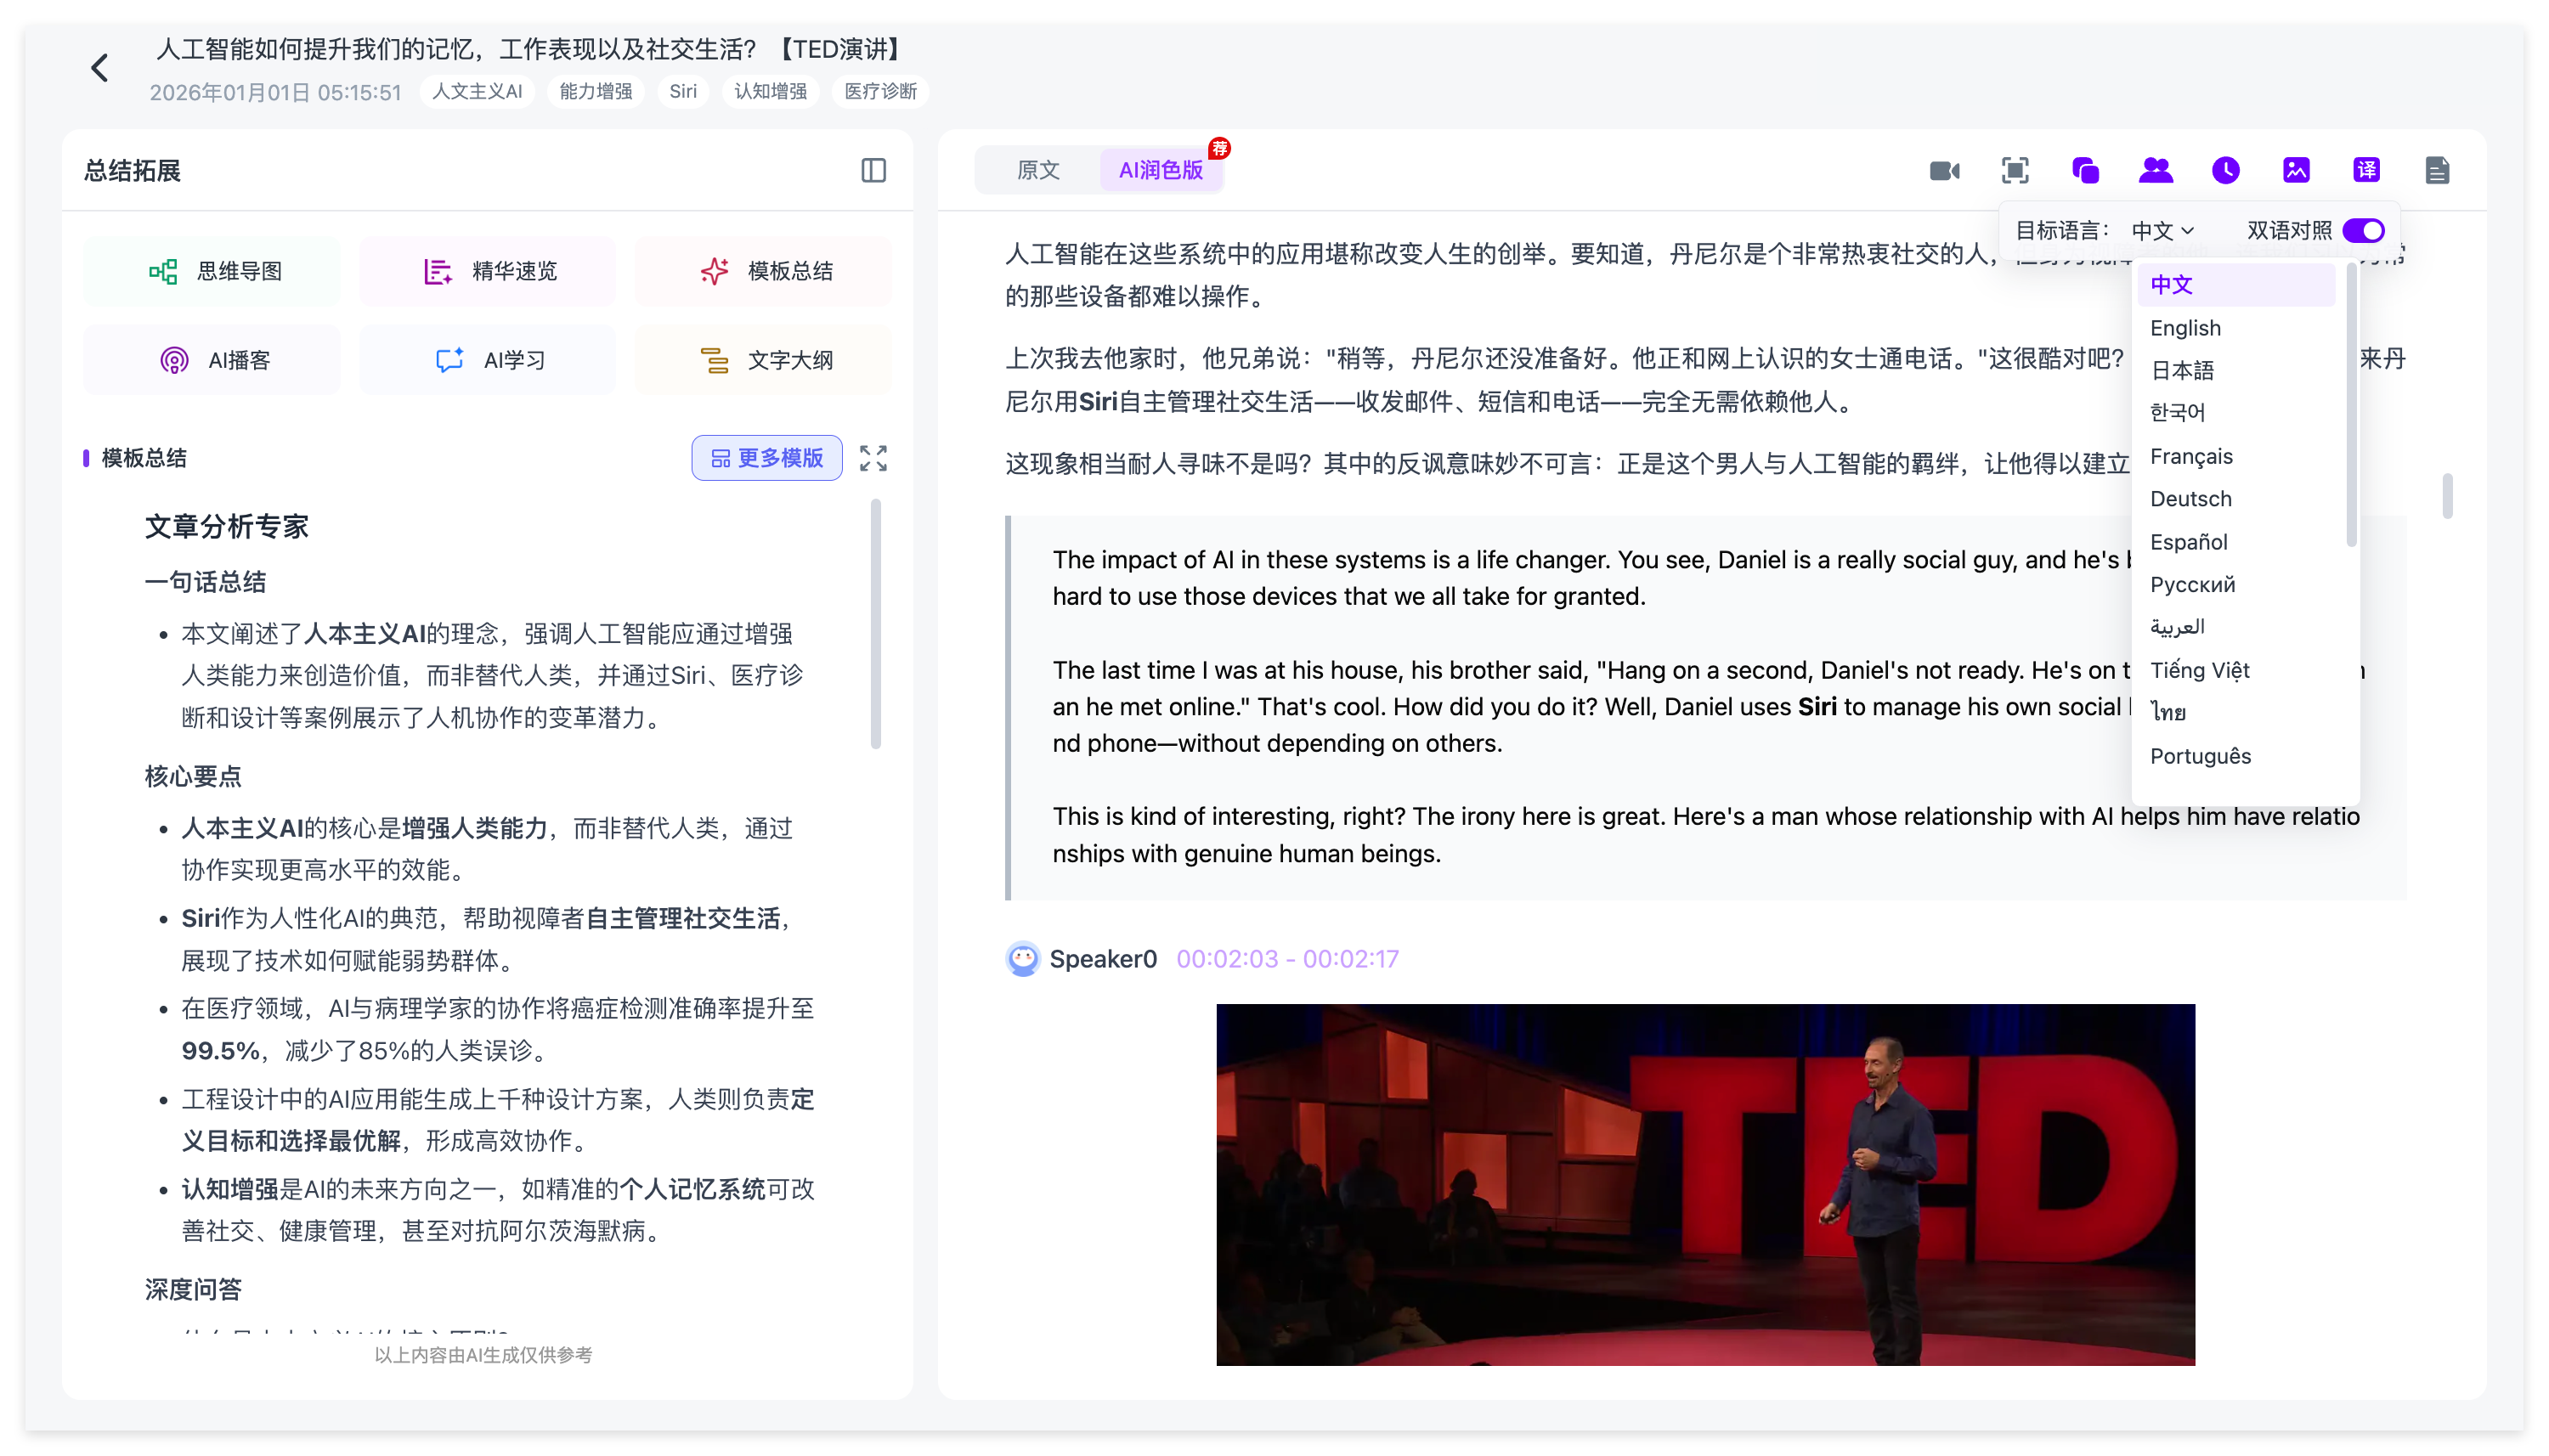Click the 医疗诊断 tag

pos(880,92)
